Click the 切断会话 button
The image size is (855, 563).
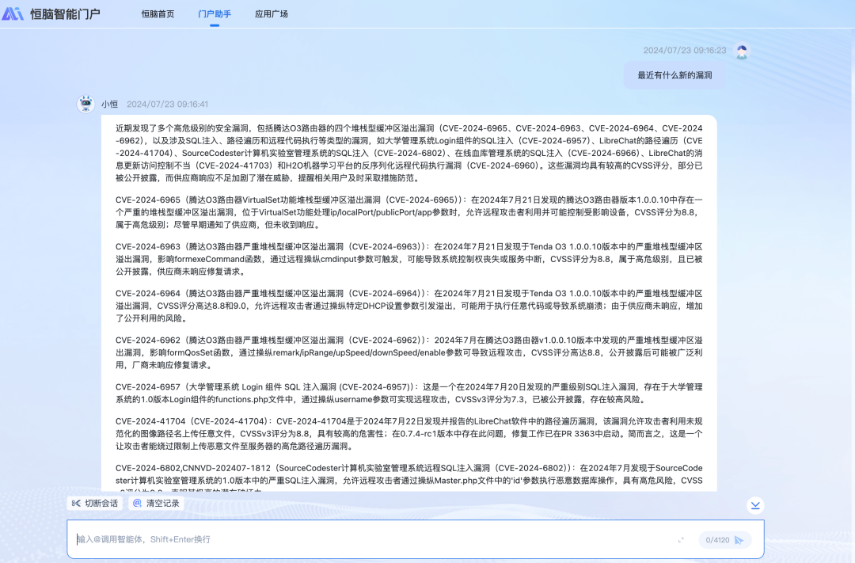coord(94,503)
